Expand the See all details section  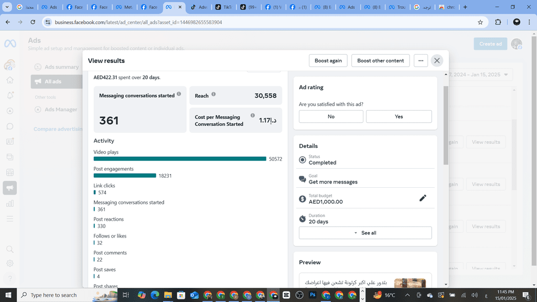pos(365,233)
